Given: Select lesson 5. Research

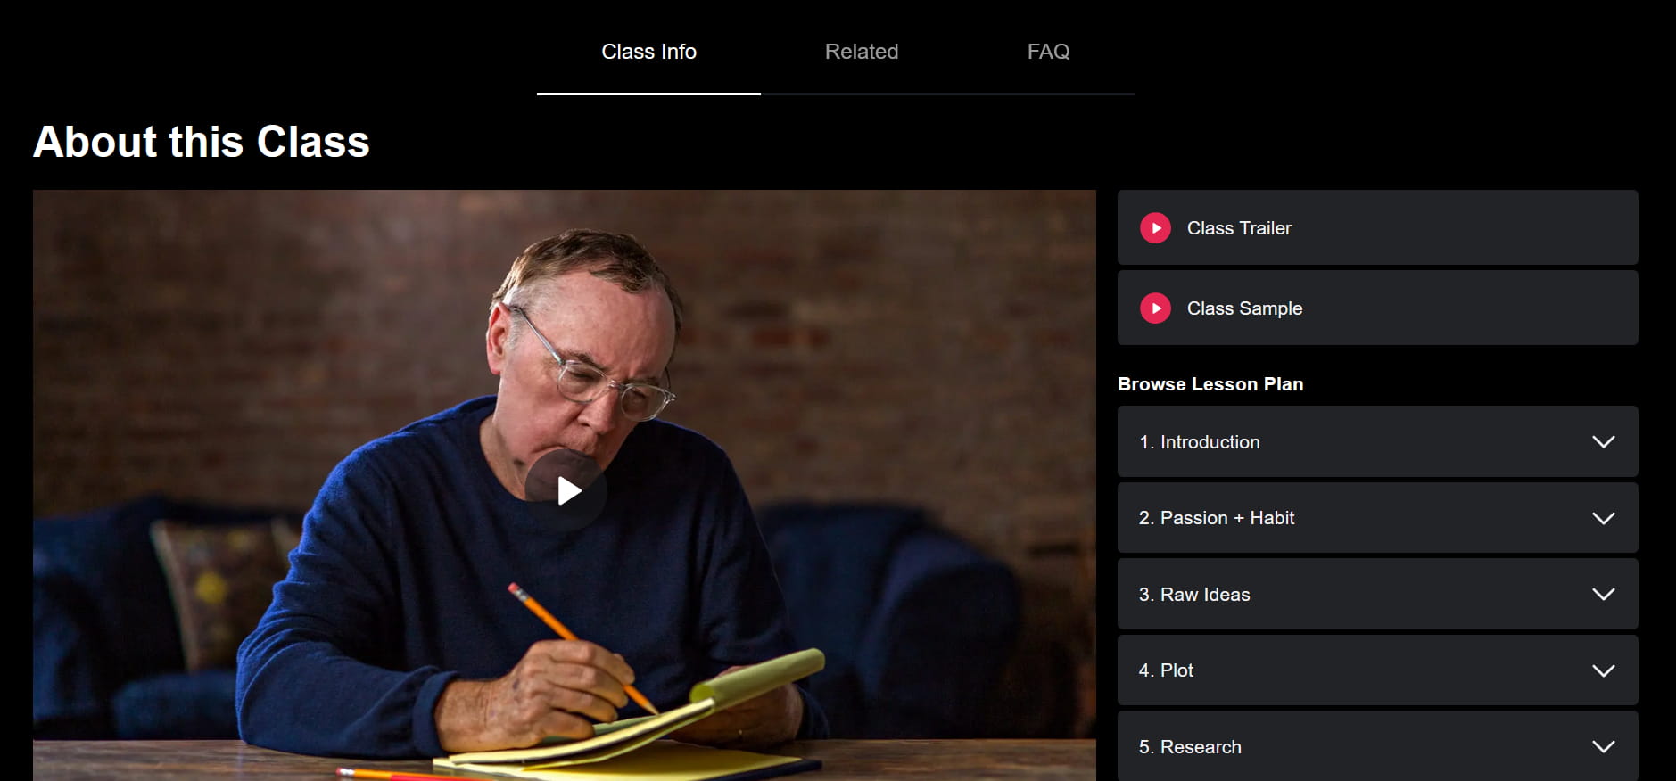Looking at the screenshot, I should click(1377, 746).
